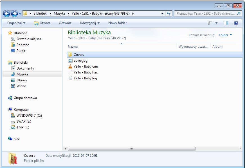Click the Covers folder name
Screen dimensions: 245x168
[79, 54]
